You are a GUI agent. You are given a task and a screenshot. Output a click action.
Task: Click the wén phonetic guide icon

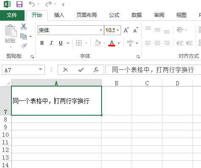[130, 43]
